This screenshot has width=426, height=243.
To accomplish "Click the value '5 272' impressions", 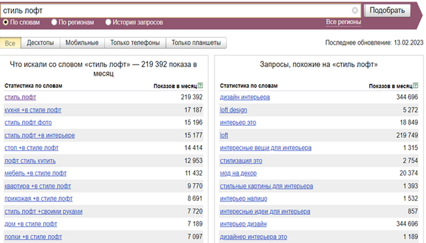I will click(410, 110).
